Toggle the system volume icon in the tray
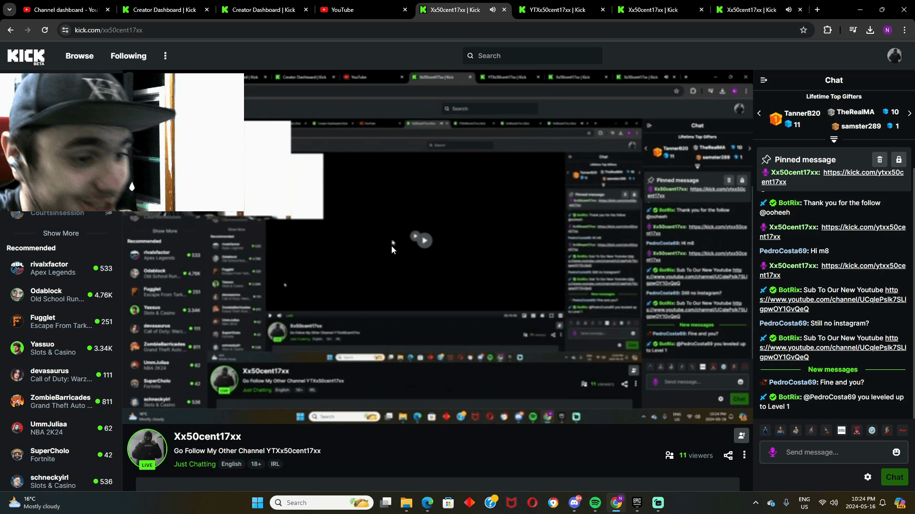 [x=834, y=503]
